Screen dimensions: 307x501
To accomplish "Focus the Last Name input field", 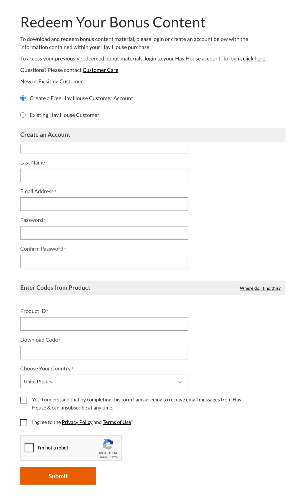I will pyautogui.click(x=104, y=175).
